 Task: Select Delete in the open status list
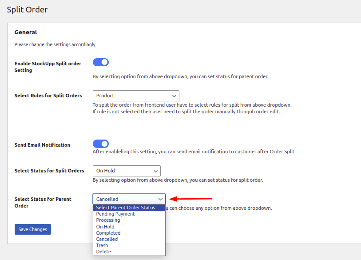103,252
